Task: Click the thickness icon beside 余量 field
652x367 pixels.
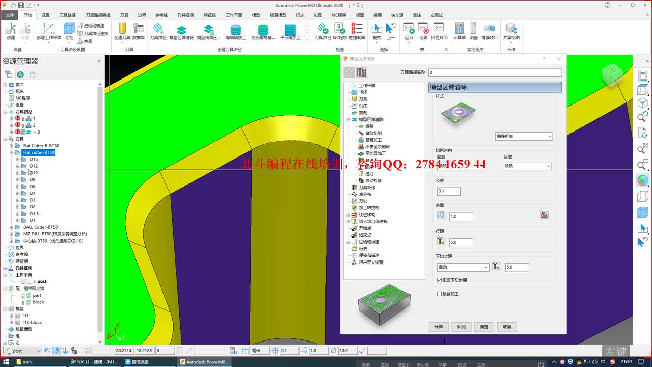Action: 441,216
